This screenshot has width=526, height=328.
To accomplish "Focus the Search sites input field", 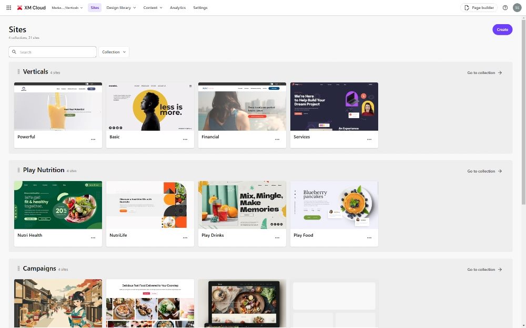I will click(53, 52).
